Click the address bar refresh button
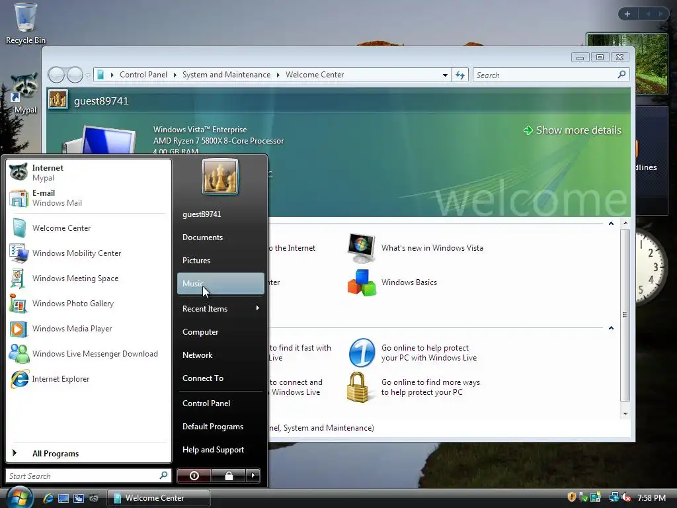This screenshot has height=508, width=677. [460, 75]
